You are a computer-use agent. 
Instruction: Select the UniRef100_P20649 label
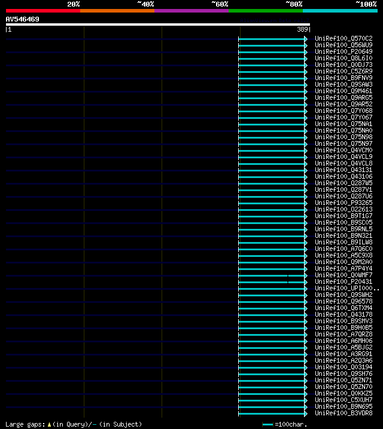coord(344,52)
